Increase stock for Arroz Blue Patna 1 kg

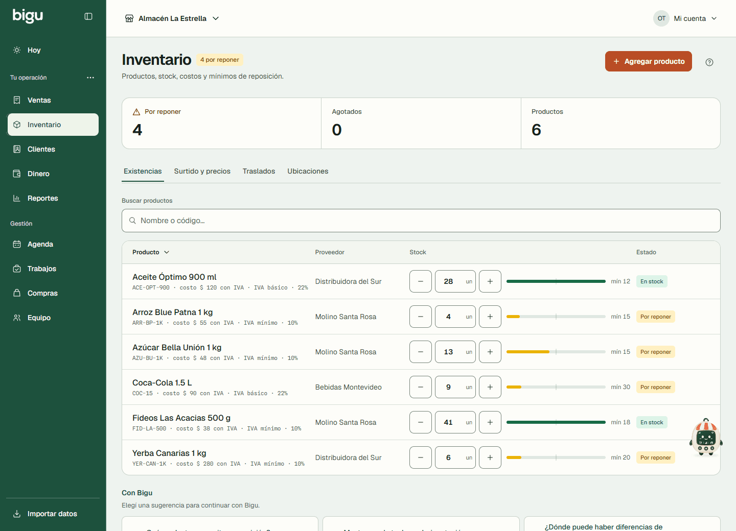490,317
